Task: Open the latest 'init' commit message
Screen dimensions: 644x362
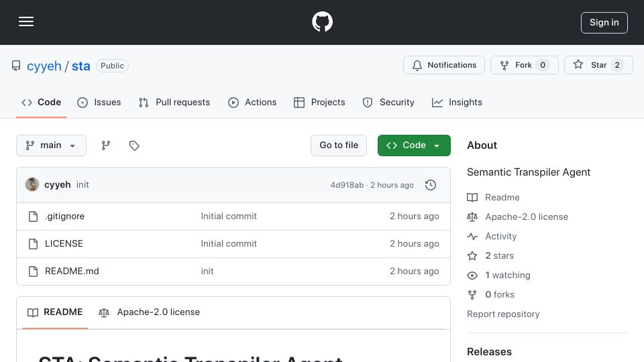Action: [x=83, y=185]
